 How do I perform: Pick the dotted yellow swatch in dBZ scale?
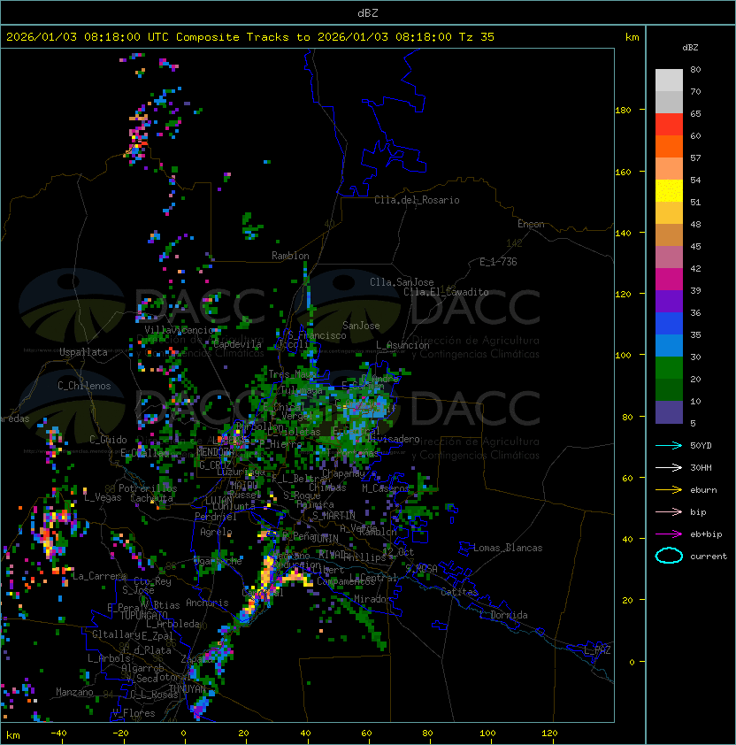pyautogui.click(x=669, y=190)
